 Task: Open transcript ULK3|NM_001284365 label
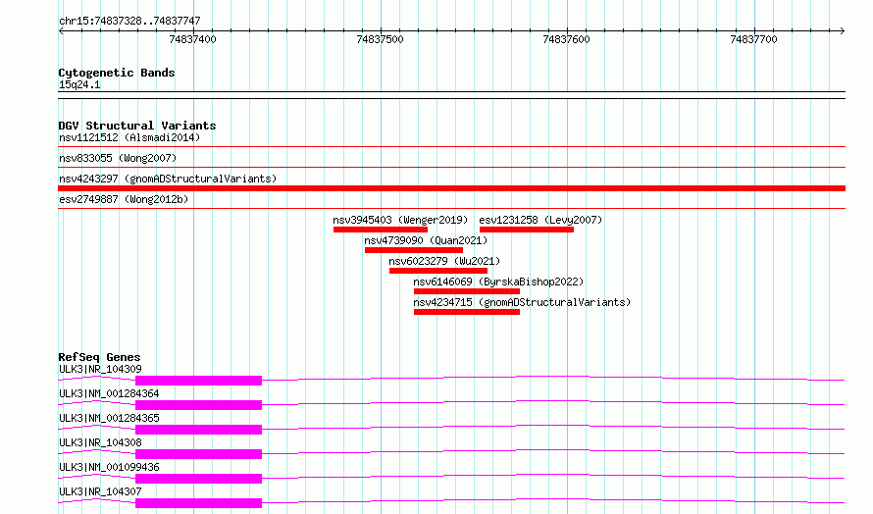click(109, 418)
